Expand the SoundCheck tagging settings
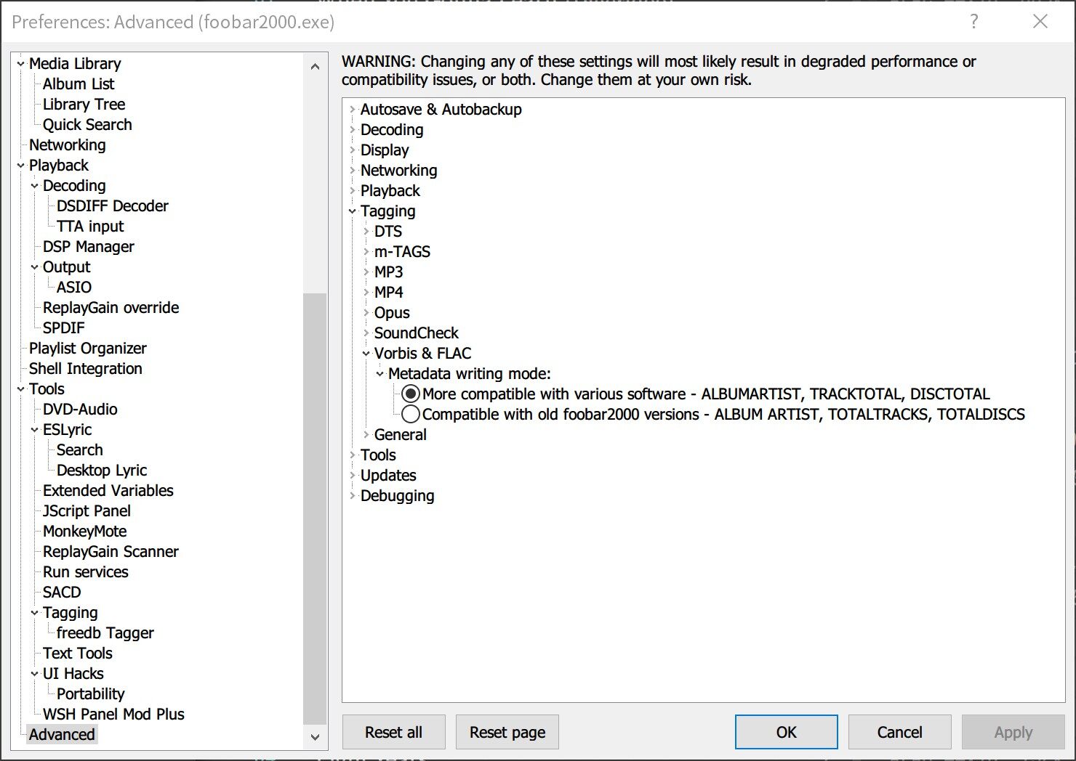 pos(366,333)
